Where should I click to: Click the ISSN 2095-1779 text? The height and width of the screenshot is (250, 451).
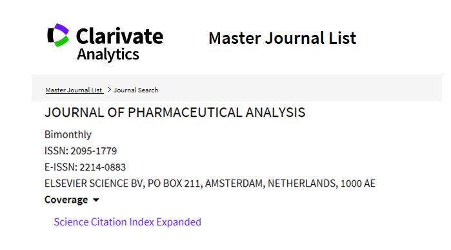(81, 151)
